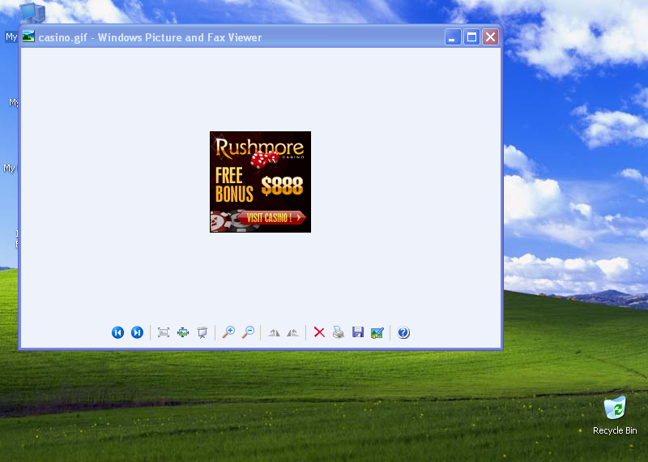
Task: Save a copy using Copy To icon
Action: pyautogui.click(x=358, y=332)
